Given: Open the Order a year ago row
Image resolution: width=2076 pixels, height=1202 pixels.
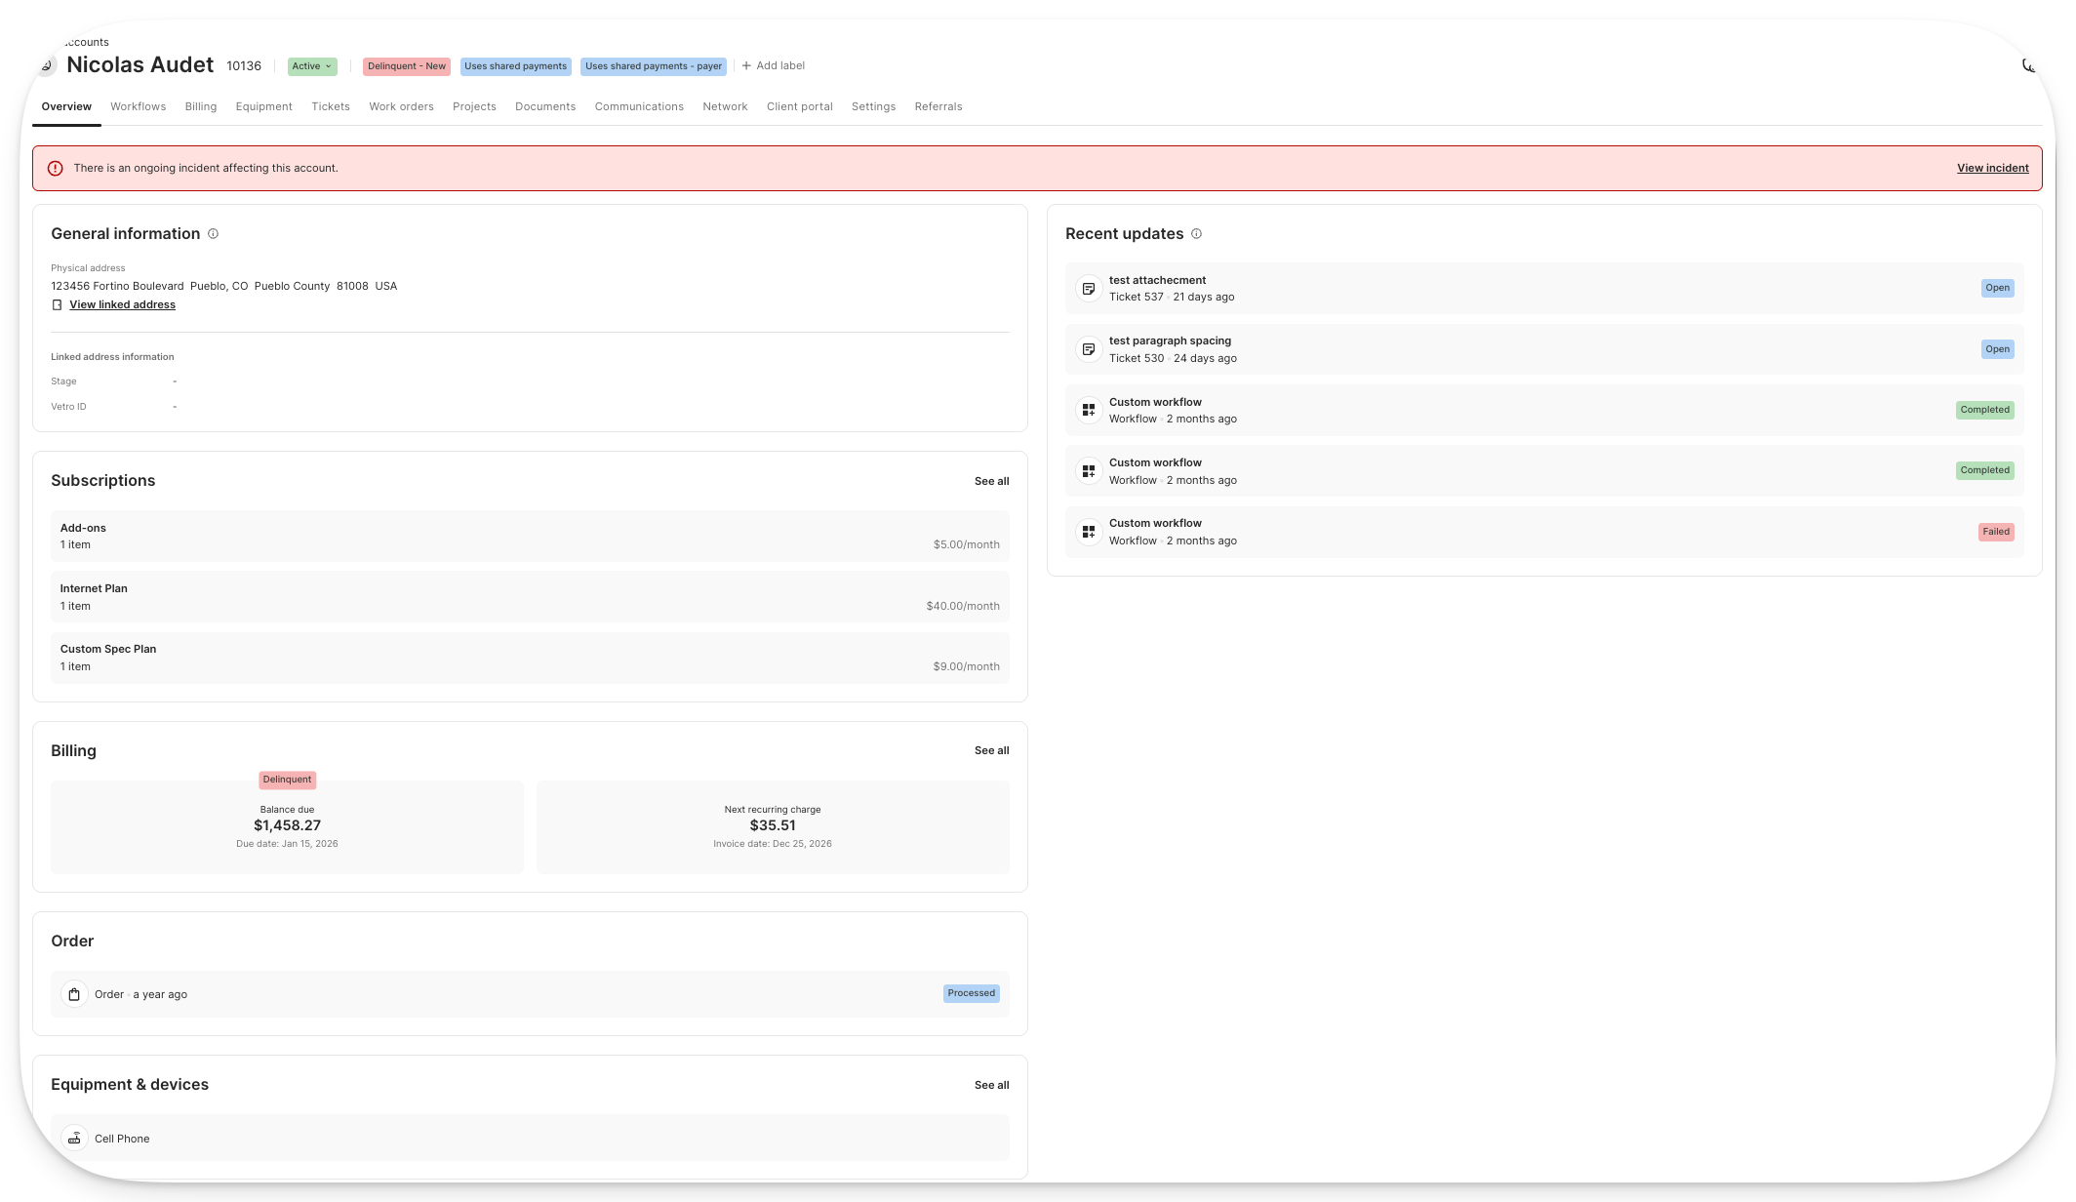Looking at the screenshot, I should coord(530,994).
